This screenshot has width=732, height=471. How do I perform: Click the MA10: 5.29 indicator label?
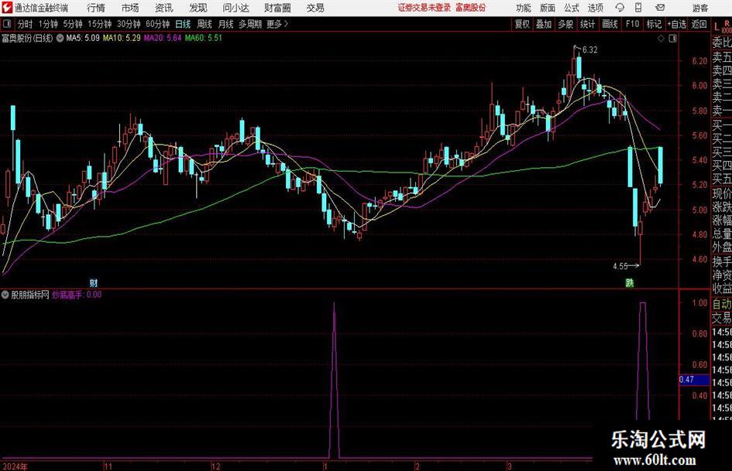coord(122,38)
